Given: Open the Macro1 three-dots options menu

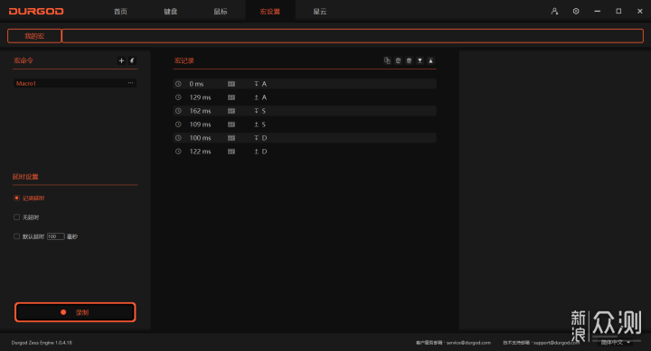Looking at the screenshot, I should tap(130, 83).
